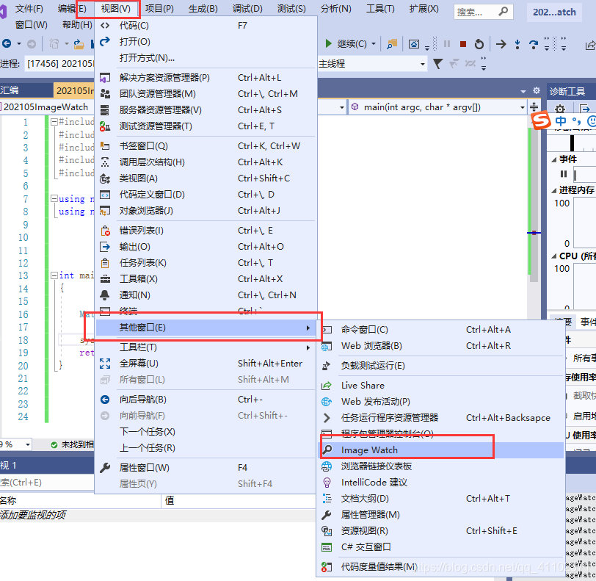596x581 pixels.
Task: Select the Live Share icon in submenu
Action: click(325, 385)
